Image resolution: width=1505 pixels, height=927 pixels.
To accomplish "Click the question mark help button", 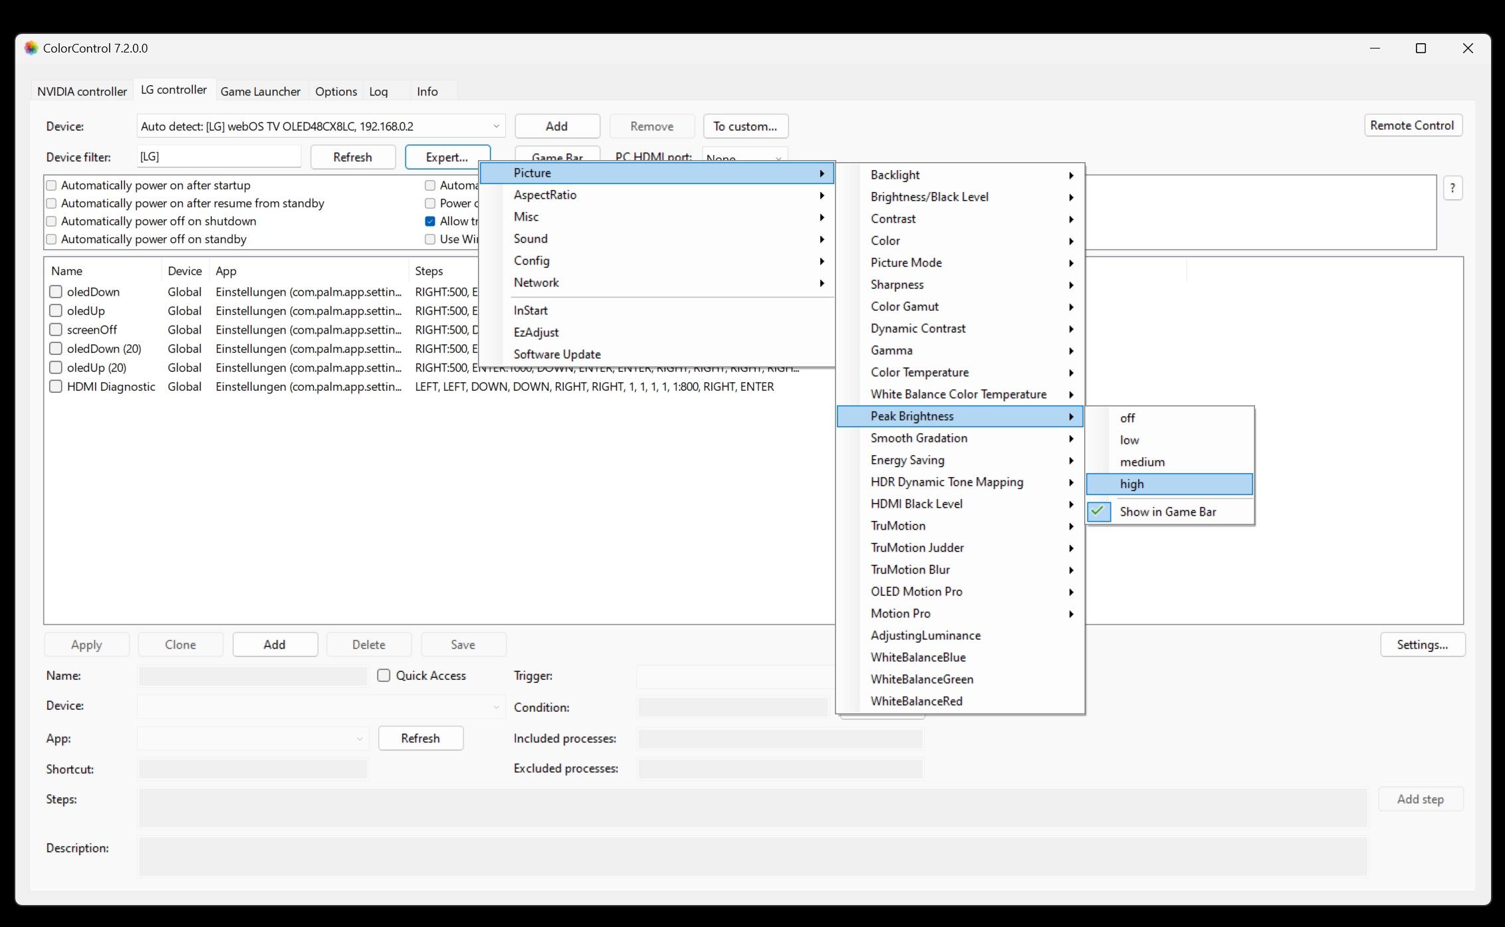I will 1452,188.
